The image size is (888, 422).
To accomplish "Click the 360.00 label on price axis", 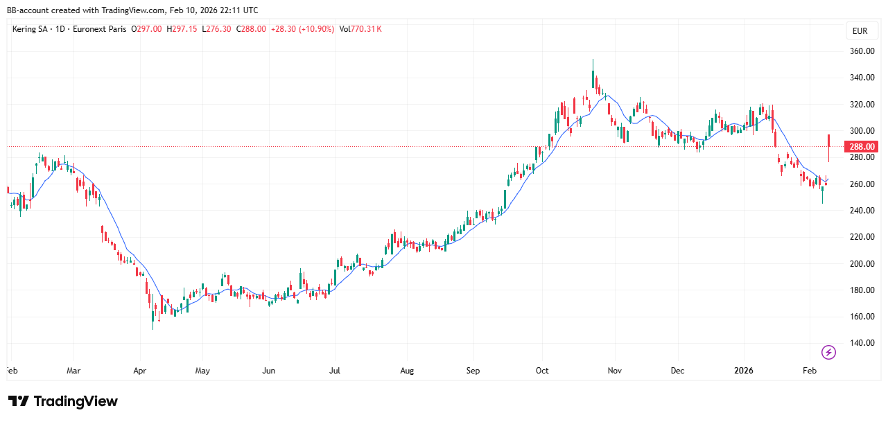I will click(x=862, y=51).
